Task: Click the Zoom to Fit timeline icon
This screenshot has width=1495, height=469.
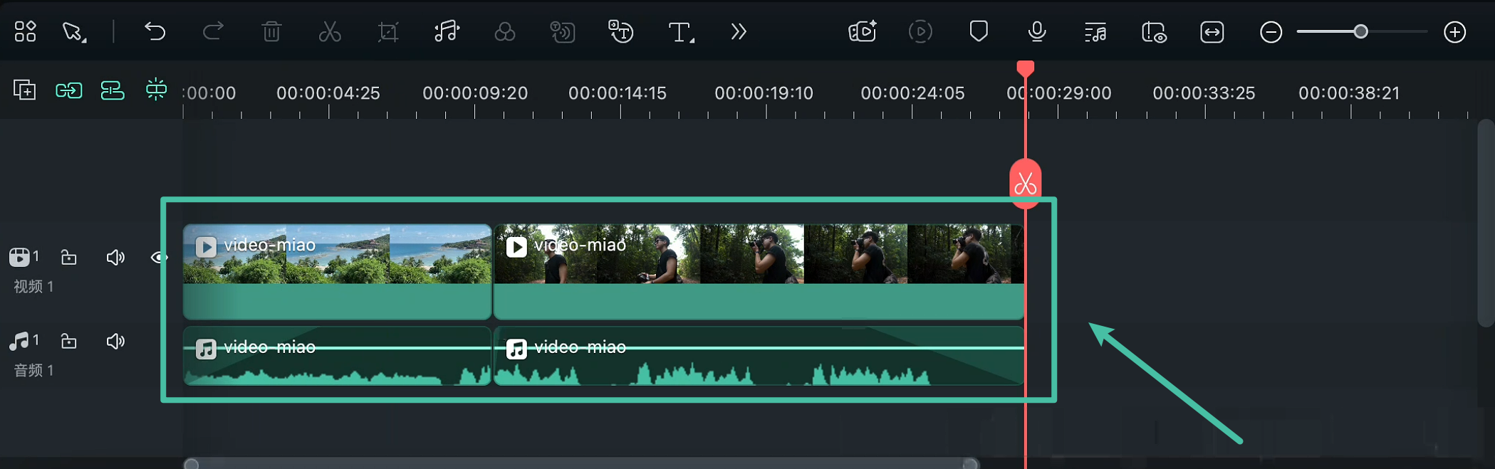Action: coord(1212,32)
